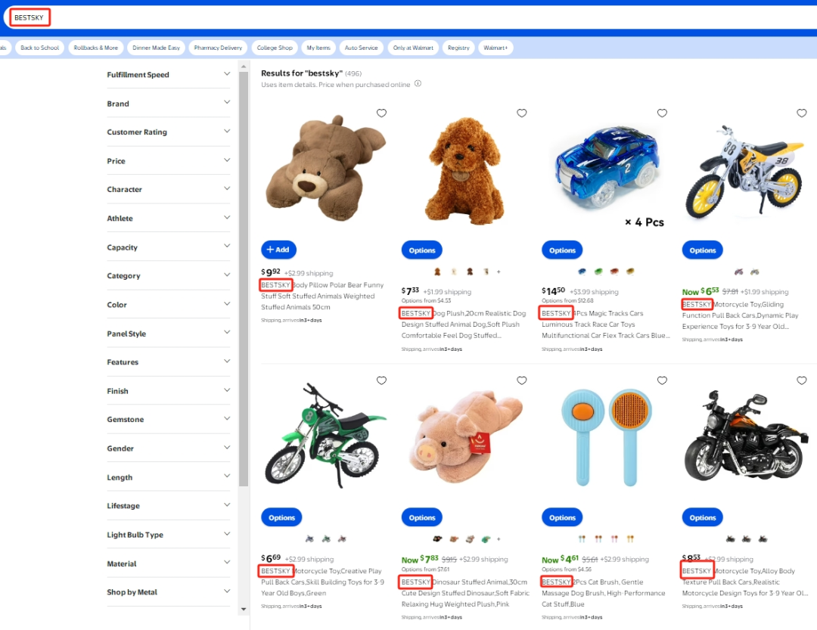The width and height of the screenshot is (817, 630).
Task: Add polar bear pillow to cart
Action: pos(278,250)
